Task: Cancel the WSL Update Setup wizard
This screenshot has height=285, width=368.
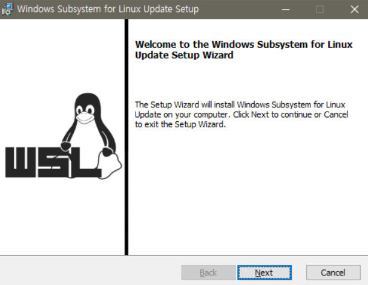Action: [x=333, y=272]
